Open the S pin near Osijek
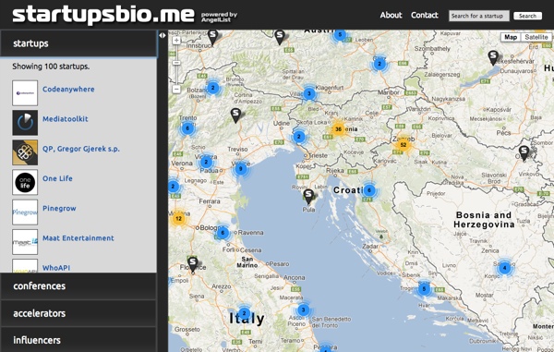554x352 pixels. pyautogui.click(x=524, y=153)
